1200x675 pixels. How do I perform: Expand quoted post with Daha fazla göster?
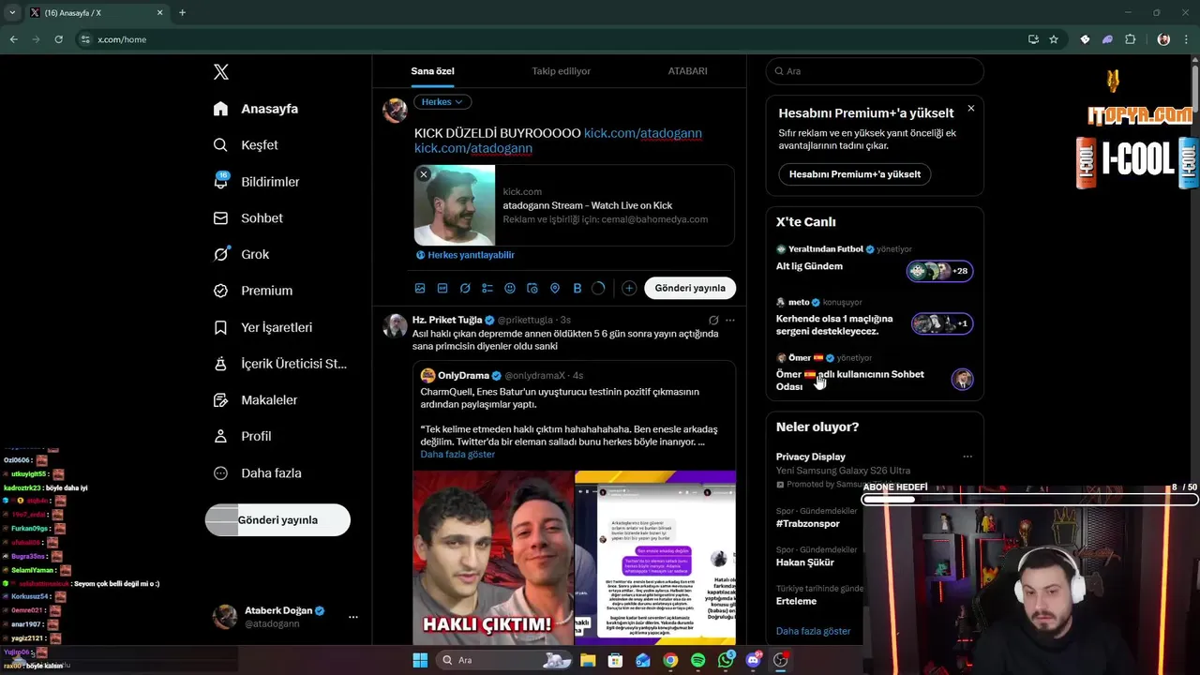point(457,454)
